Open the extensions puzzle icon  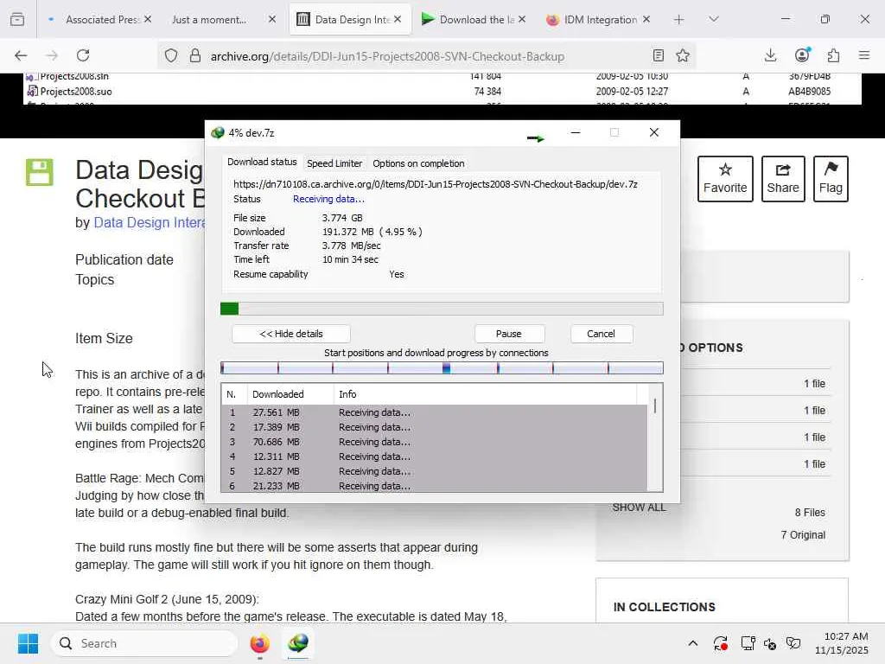(x=833, y=55)
